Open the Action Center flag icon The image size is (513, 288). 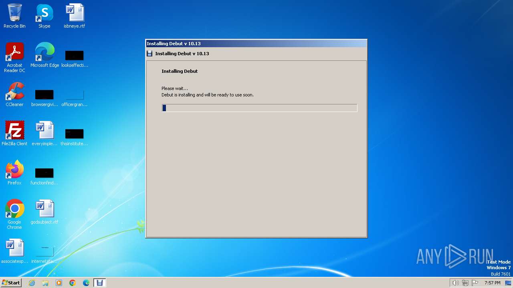point(475,283)
